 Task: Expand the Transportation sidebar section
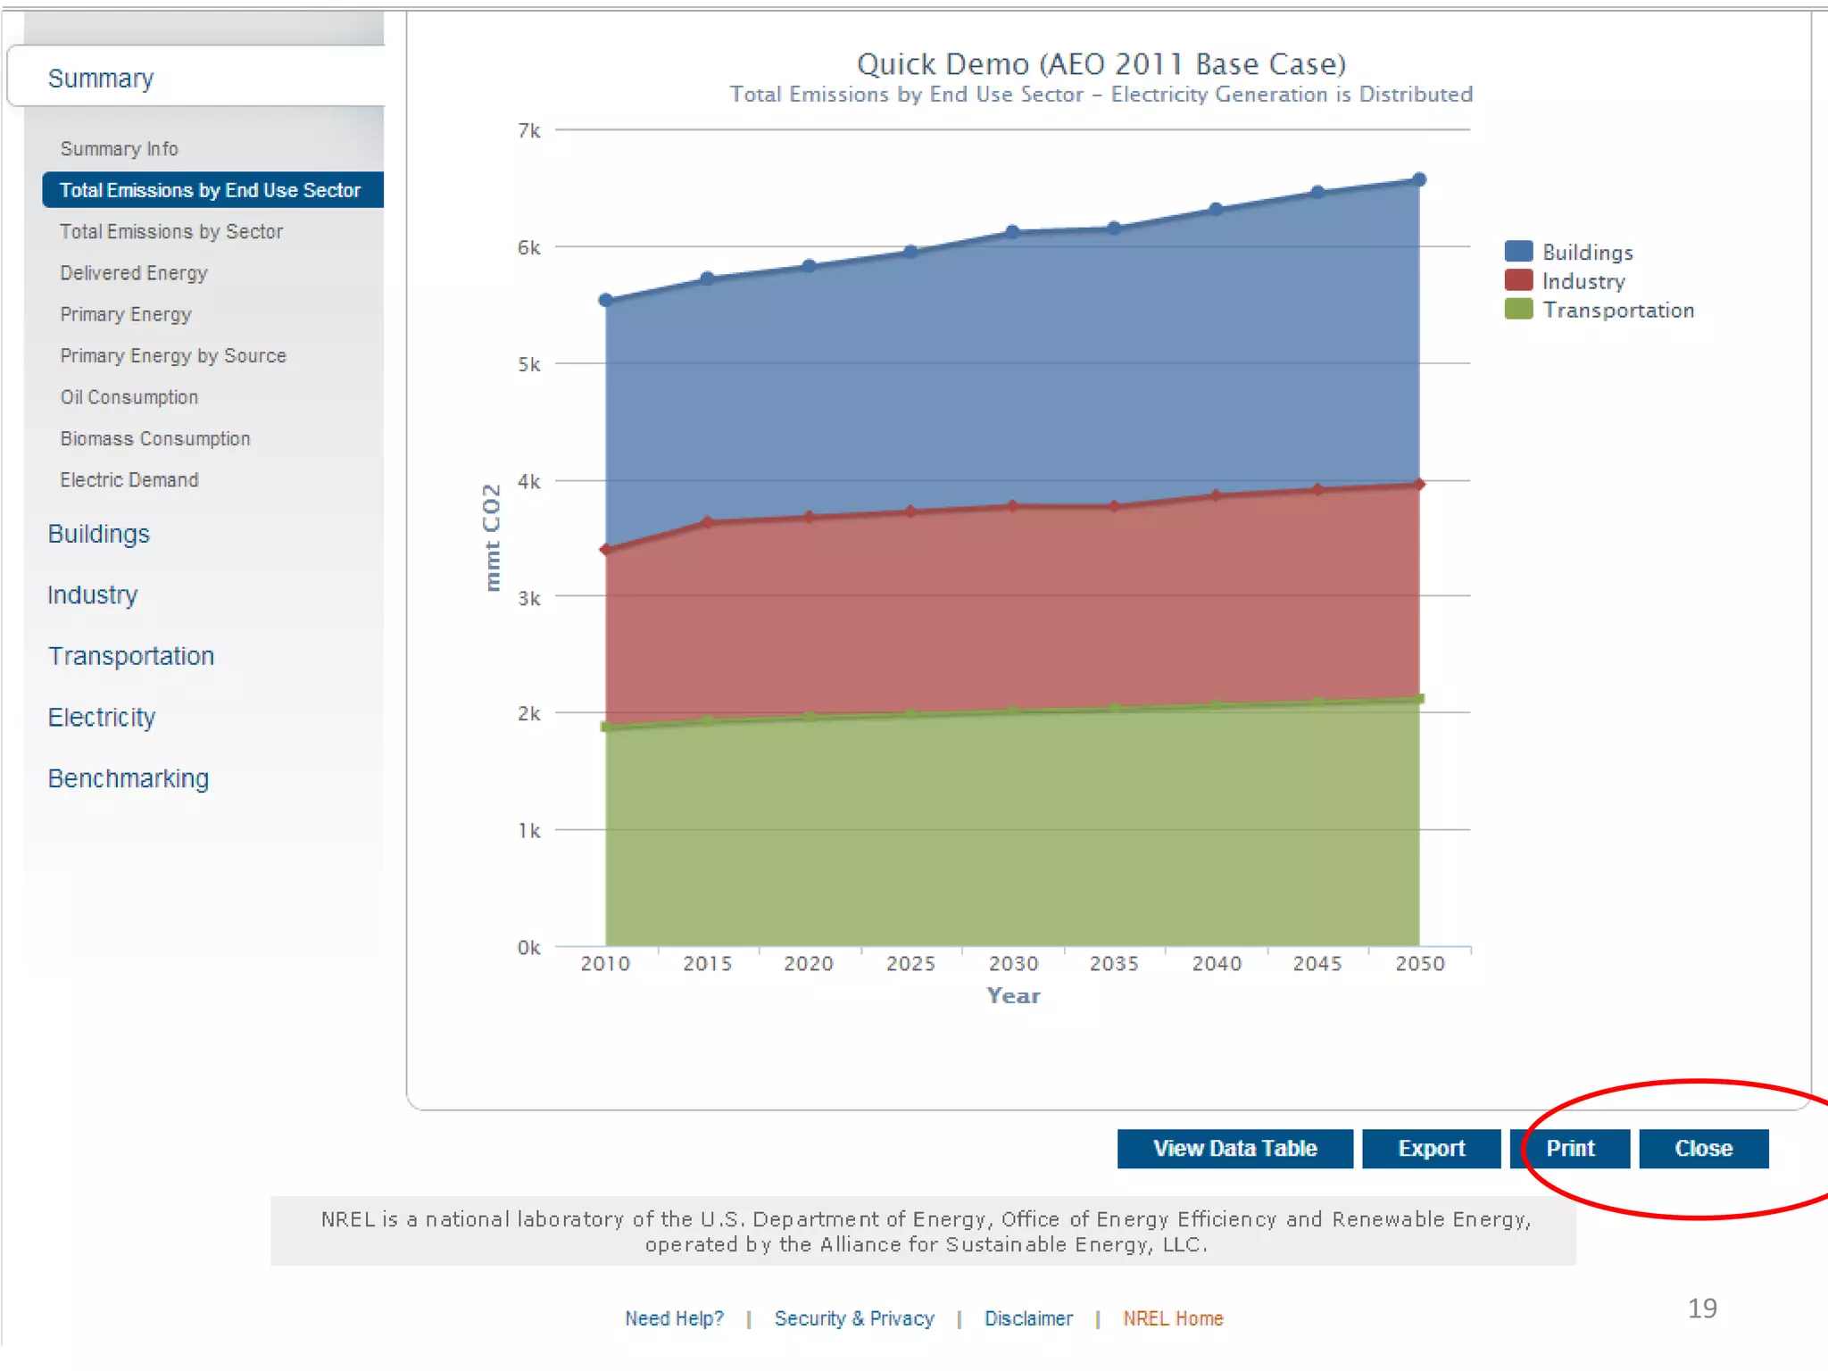[131, 656]
